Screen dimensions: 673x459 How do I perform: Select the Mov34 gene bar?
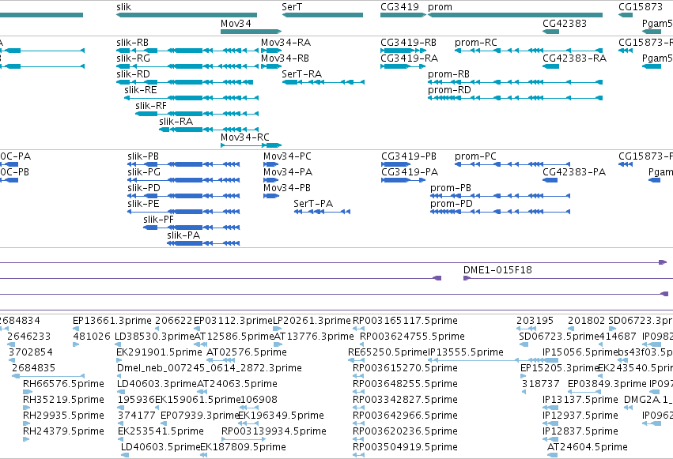pyautogui.click(x=251, y=32)
